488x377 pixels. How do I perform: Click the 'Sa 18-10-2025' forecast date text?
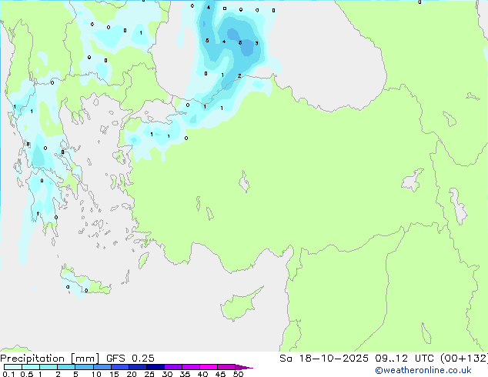(324, 359)
